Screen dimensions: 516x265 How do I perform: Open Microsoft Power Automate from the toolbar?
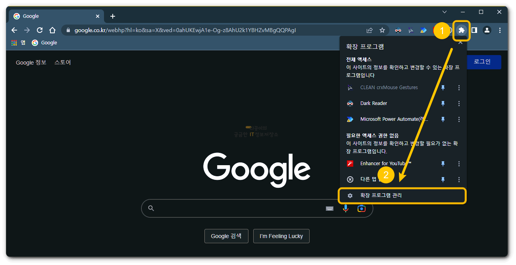pyautogui.click(x=424, y=30)
